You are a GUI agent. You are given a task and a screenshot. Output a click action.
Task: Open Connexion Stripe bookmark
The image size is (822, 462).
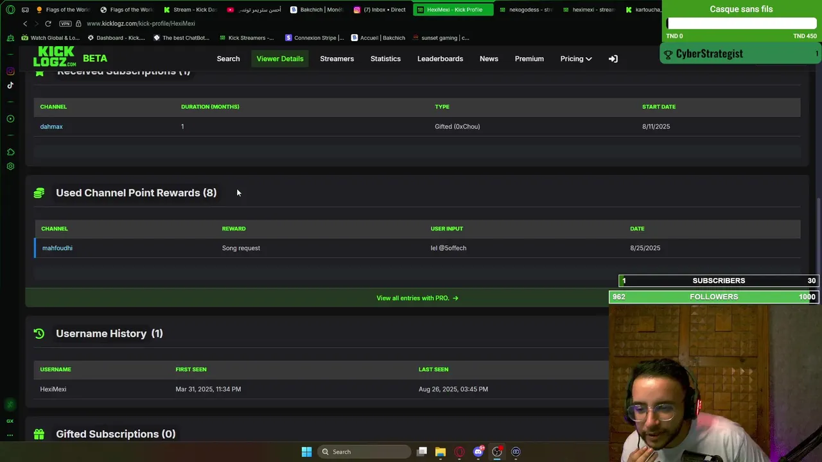click(x=315, y=38)
